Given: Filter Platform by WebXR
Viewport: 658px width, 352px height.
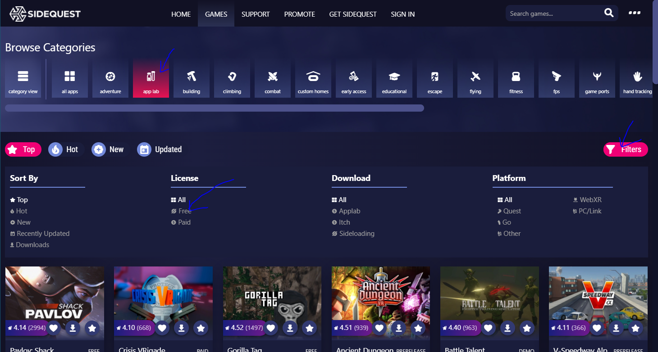Looking at the screenshot, I should (x=587, y=200).
